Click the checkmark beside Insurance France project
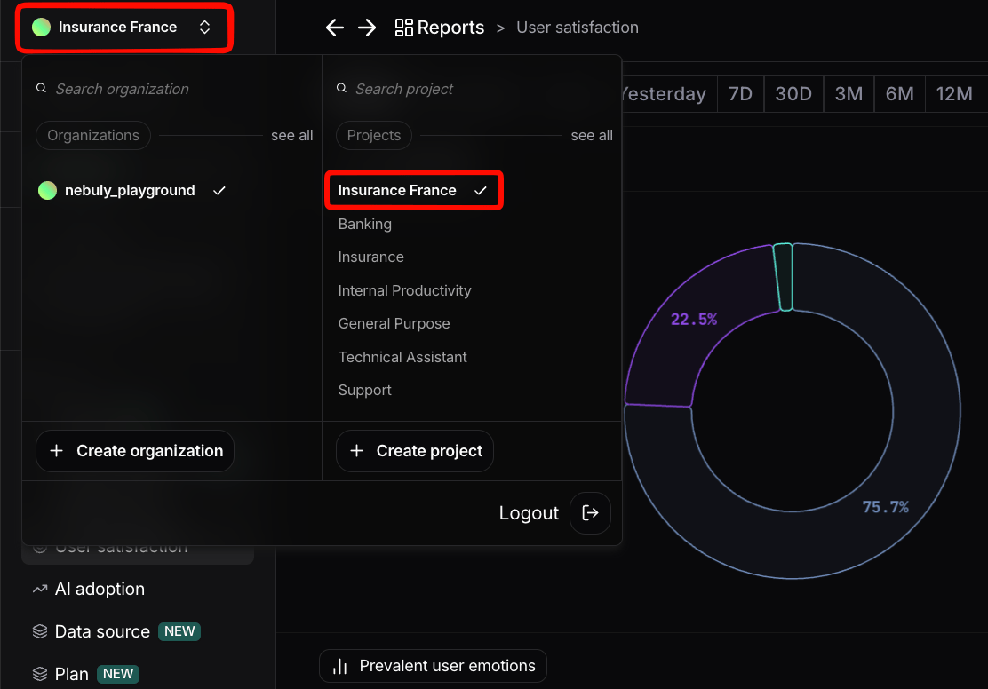Image resolution: width=988 pixels, height=689 pixels. point(480,191)
